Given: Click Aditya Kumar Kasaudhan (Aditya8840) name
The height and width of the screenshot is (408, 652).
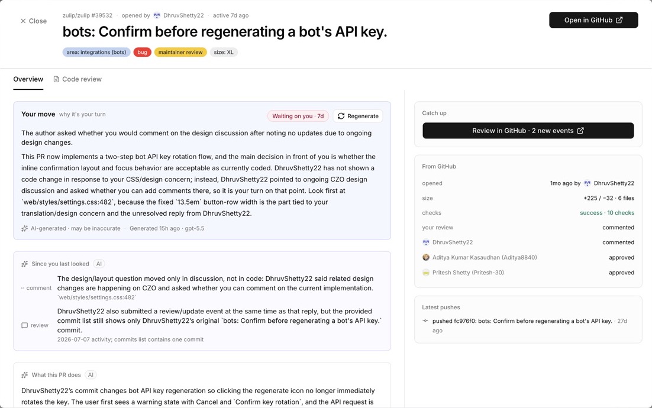Looking at the screenshot, I should coord(485,257).
